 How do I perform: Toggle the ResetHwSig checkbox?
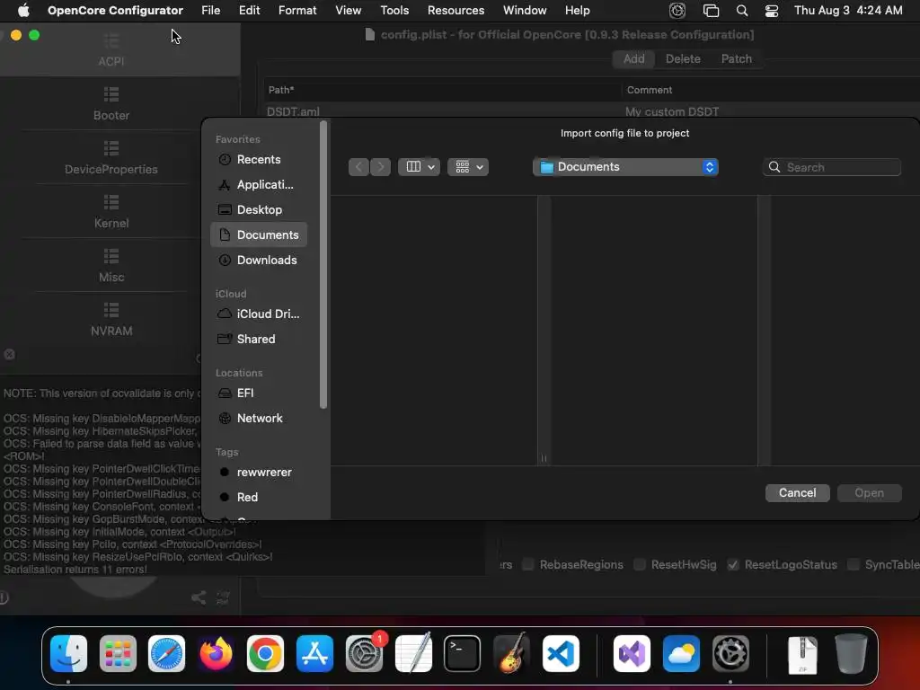pos(640,564)
